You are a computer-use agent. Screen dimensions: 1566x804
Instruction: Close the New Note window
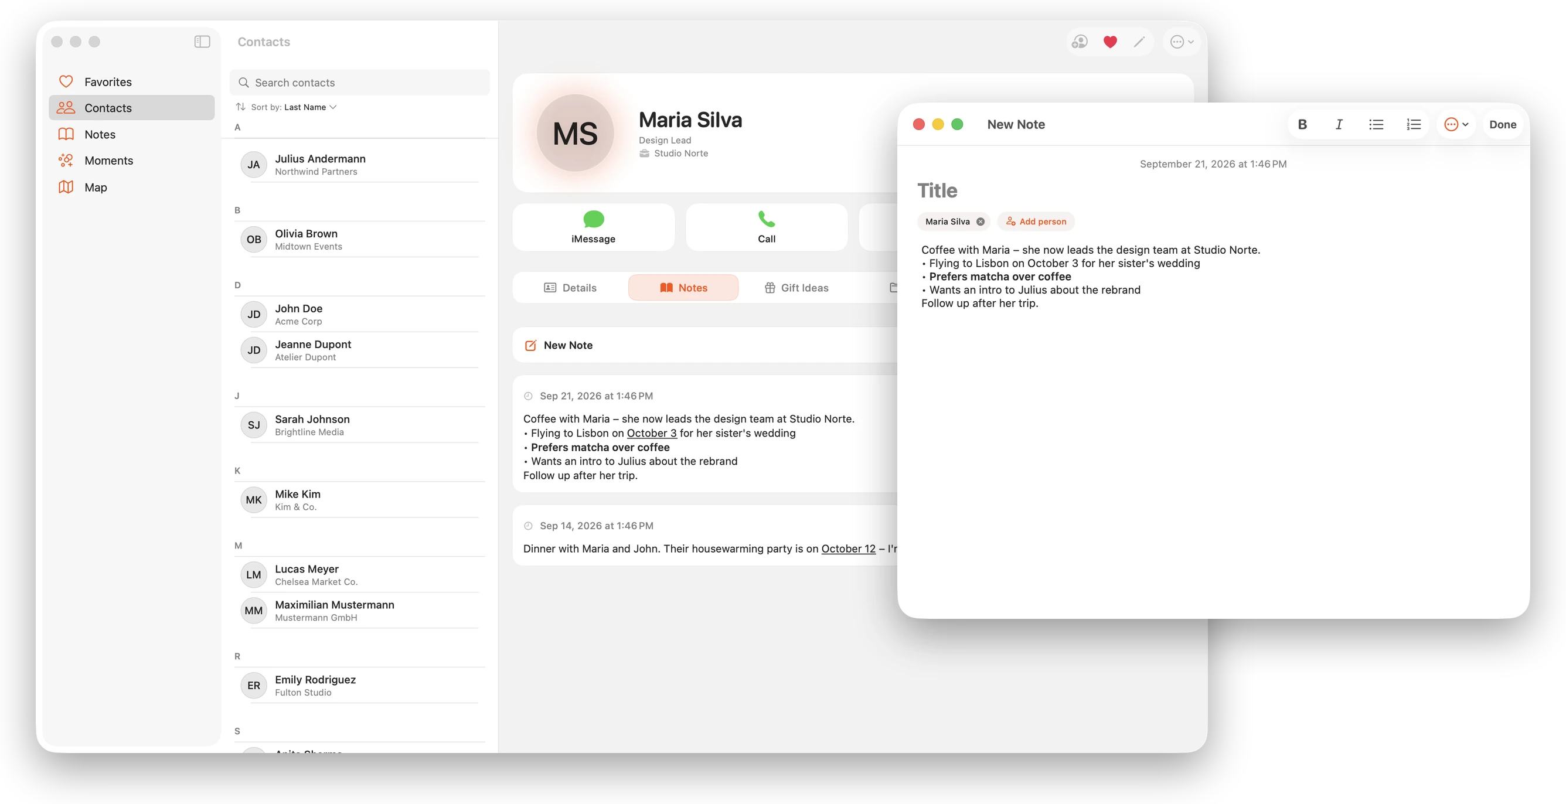tap(918, 125)
